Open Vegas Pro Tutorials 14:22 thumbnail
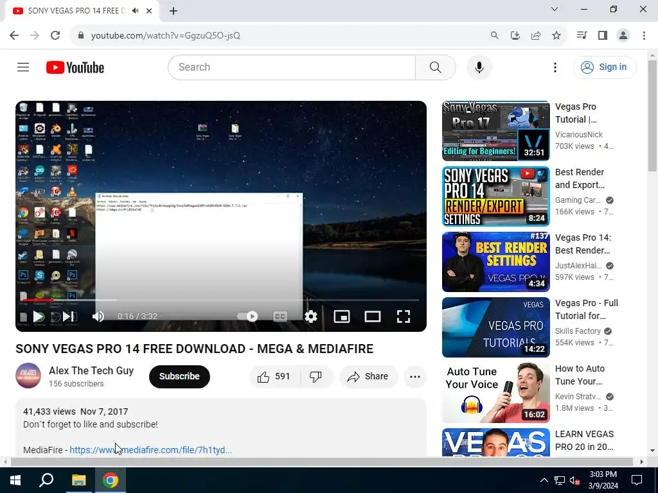658x493 pixels. tap(495, 327)
